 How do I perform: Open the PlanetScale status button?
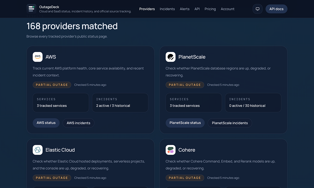pos(185,123)
